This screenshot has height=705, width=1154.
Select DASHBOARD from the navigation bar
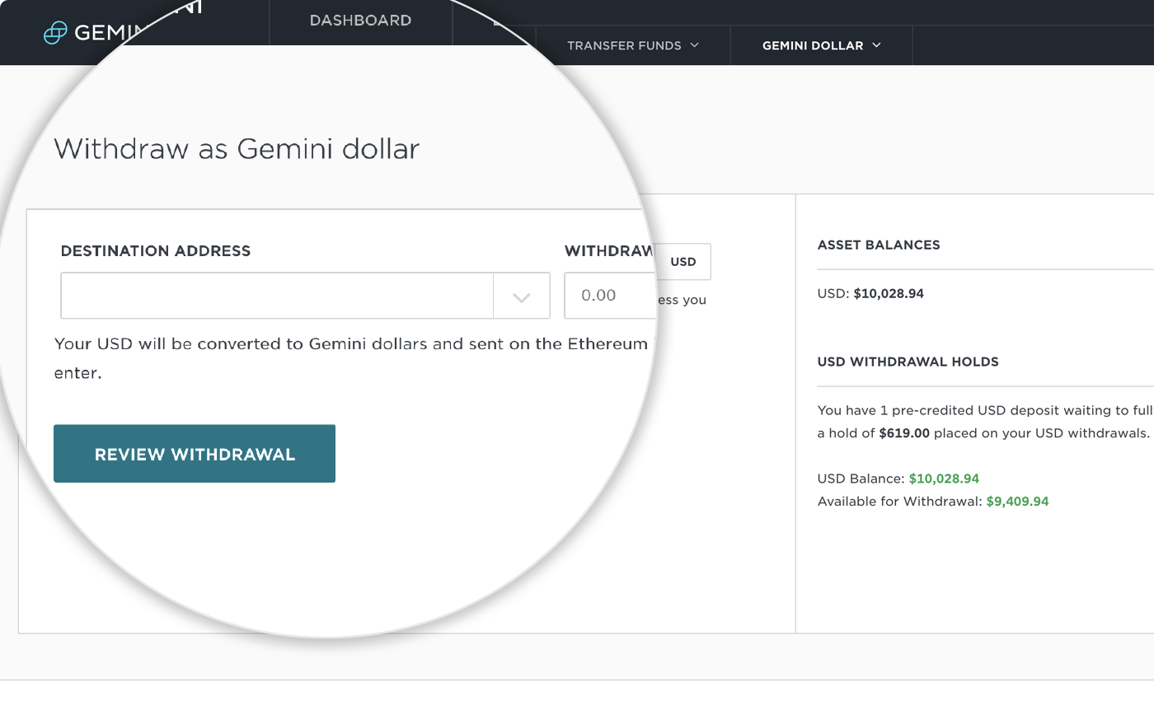360,20
